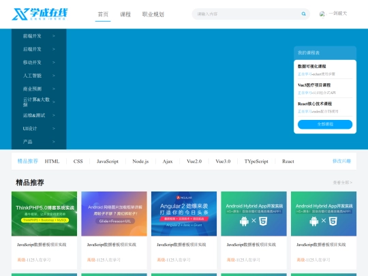Open the ThinkPHP5.0博客系统实战 course thumbnail
368x276 pixels.
pos(44,213)
